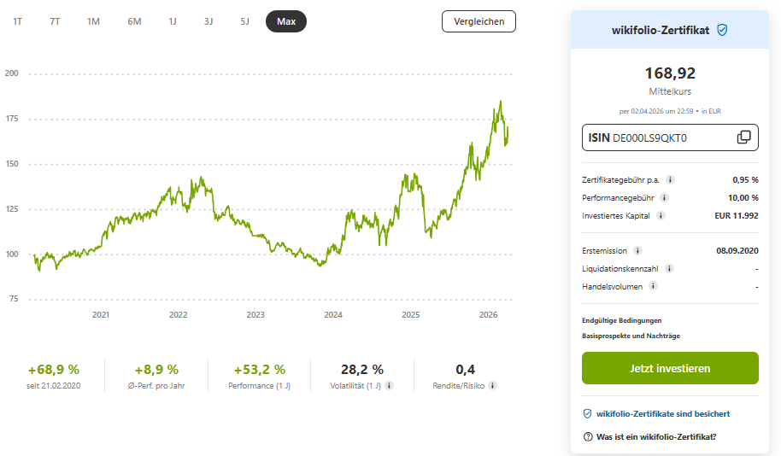Viewport: 781px width, 456px height.
Task: Switch to the 6M time range
Action: [x=134, y=21]
